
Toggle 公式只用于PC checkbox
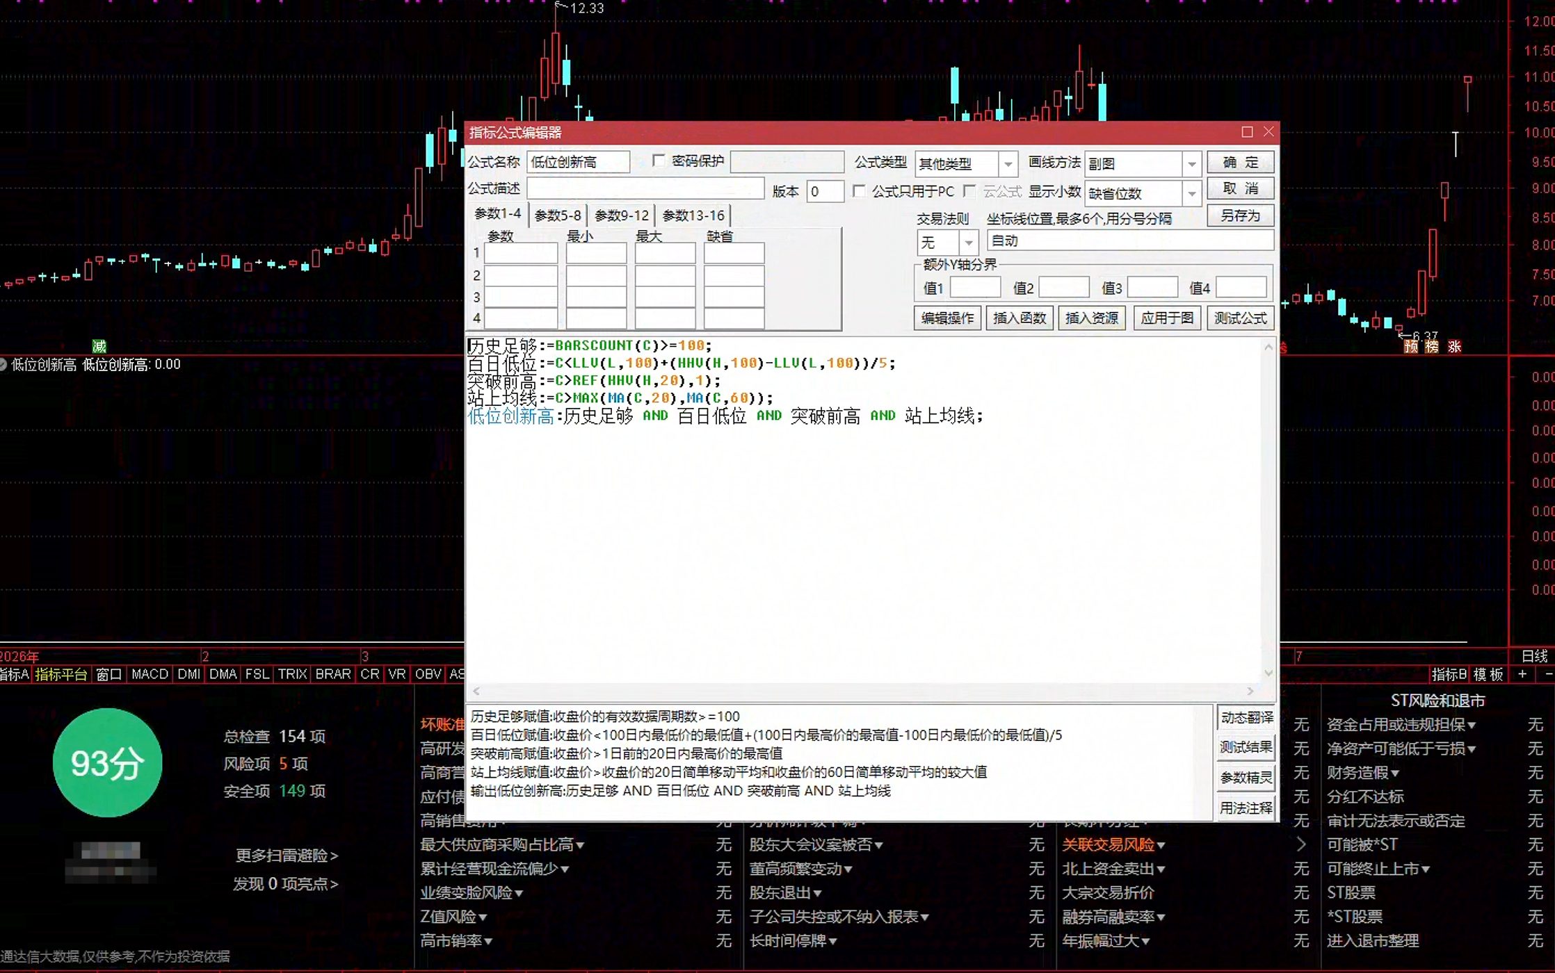860,191
